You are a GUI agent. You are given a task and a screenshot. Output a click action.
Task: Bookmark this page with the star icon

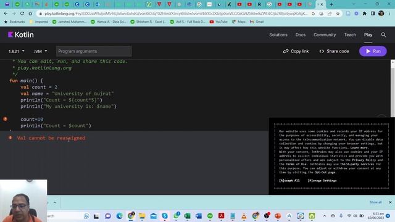point(338,14)
